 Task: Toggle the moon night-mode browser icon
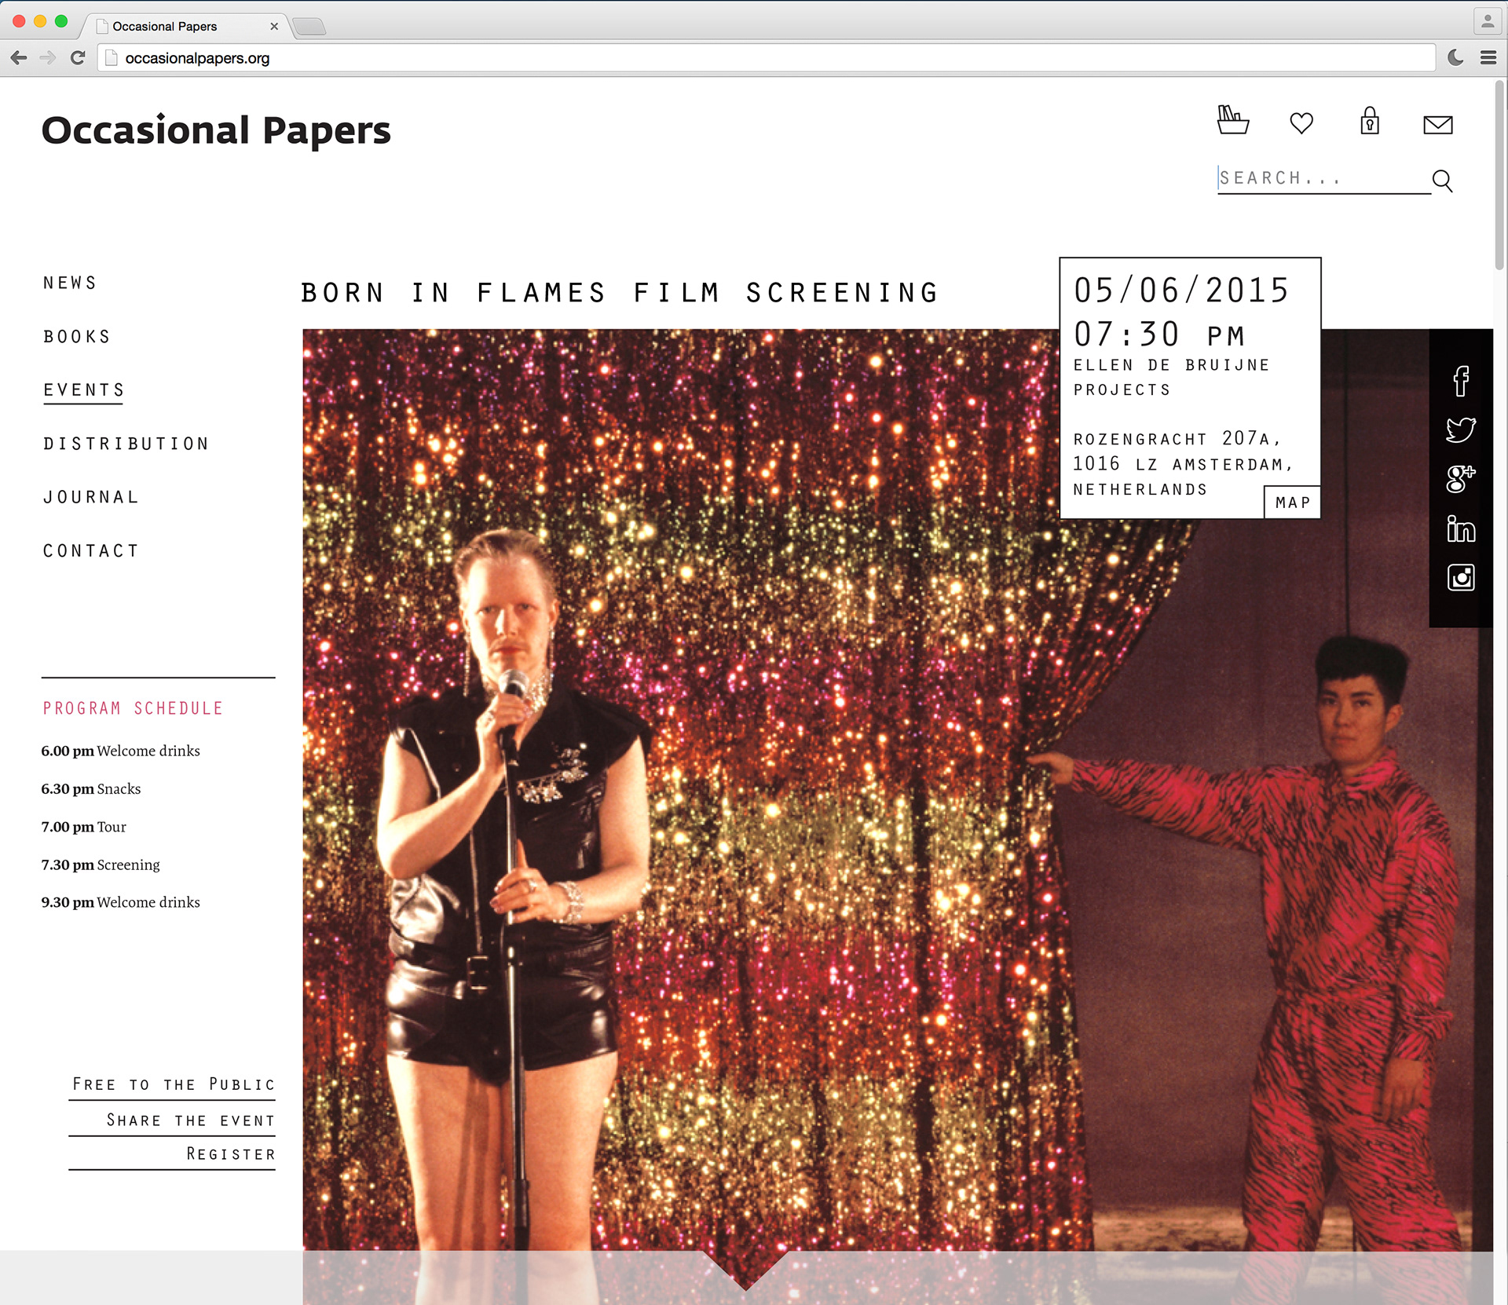pos(1455,57)
